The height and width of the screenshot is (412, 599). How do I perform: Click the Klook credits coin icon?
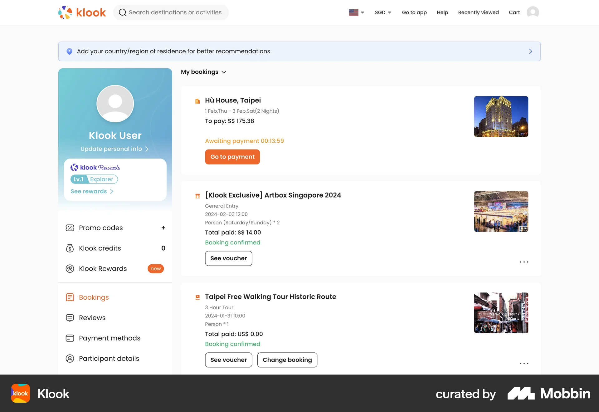[70, 248]
